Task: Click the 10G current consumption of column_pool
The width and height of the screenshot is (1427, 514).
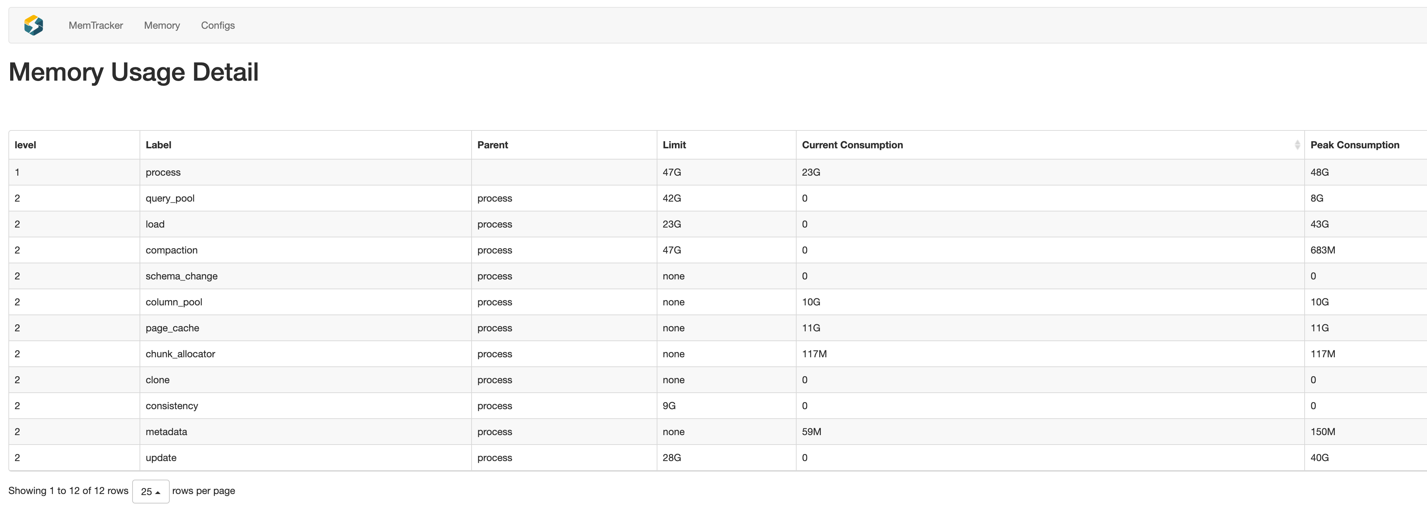Action: click(x=811, y=303)
